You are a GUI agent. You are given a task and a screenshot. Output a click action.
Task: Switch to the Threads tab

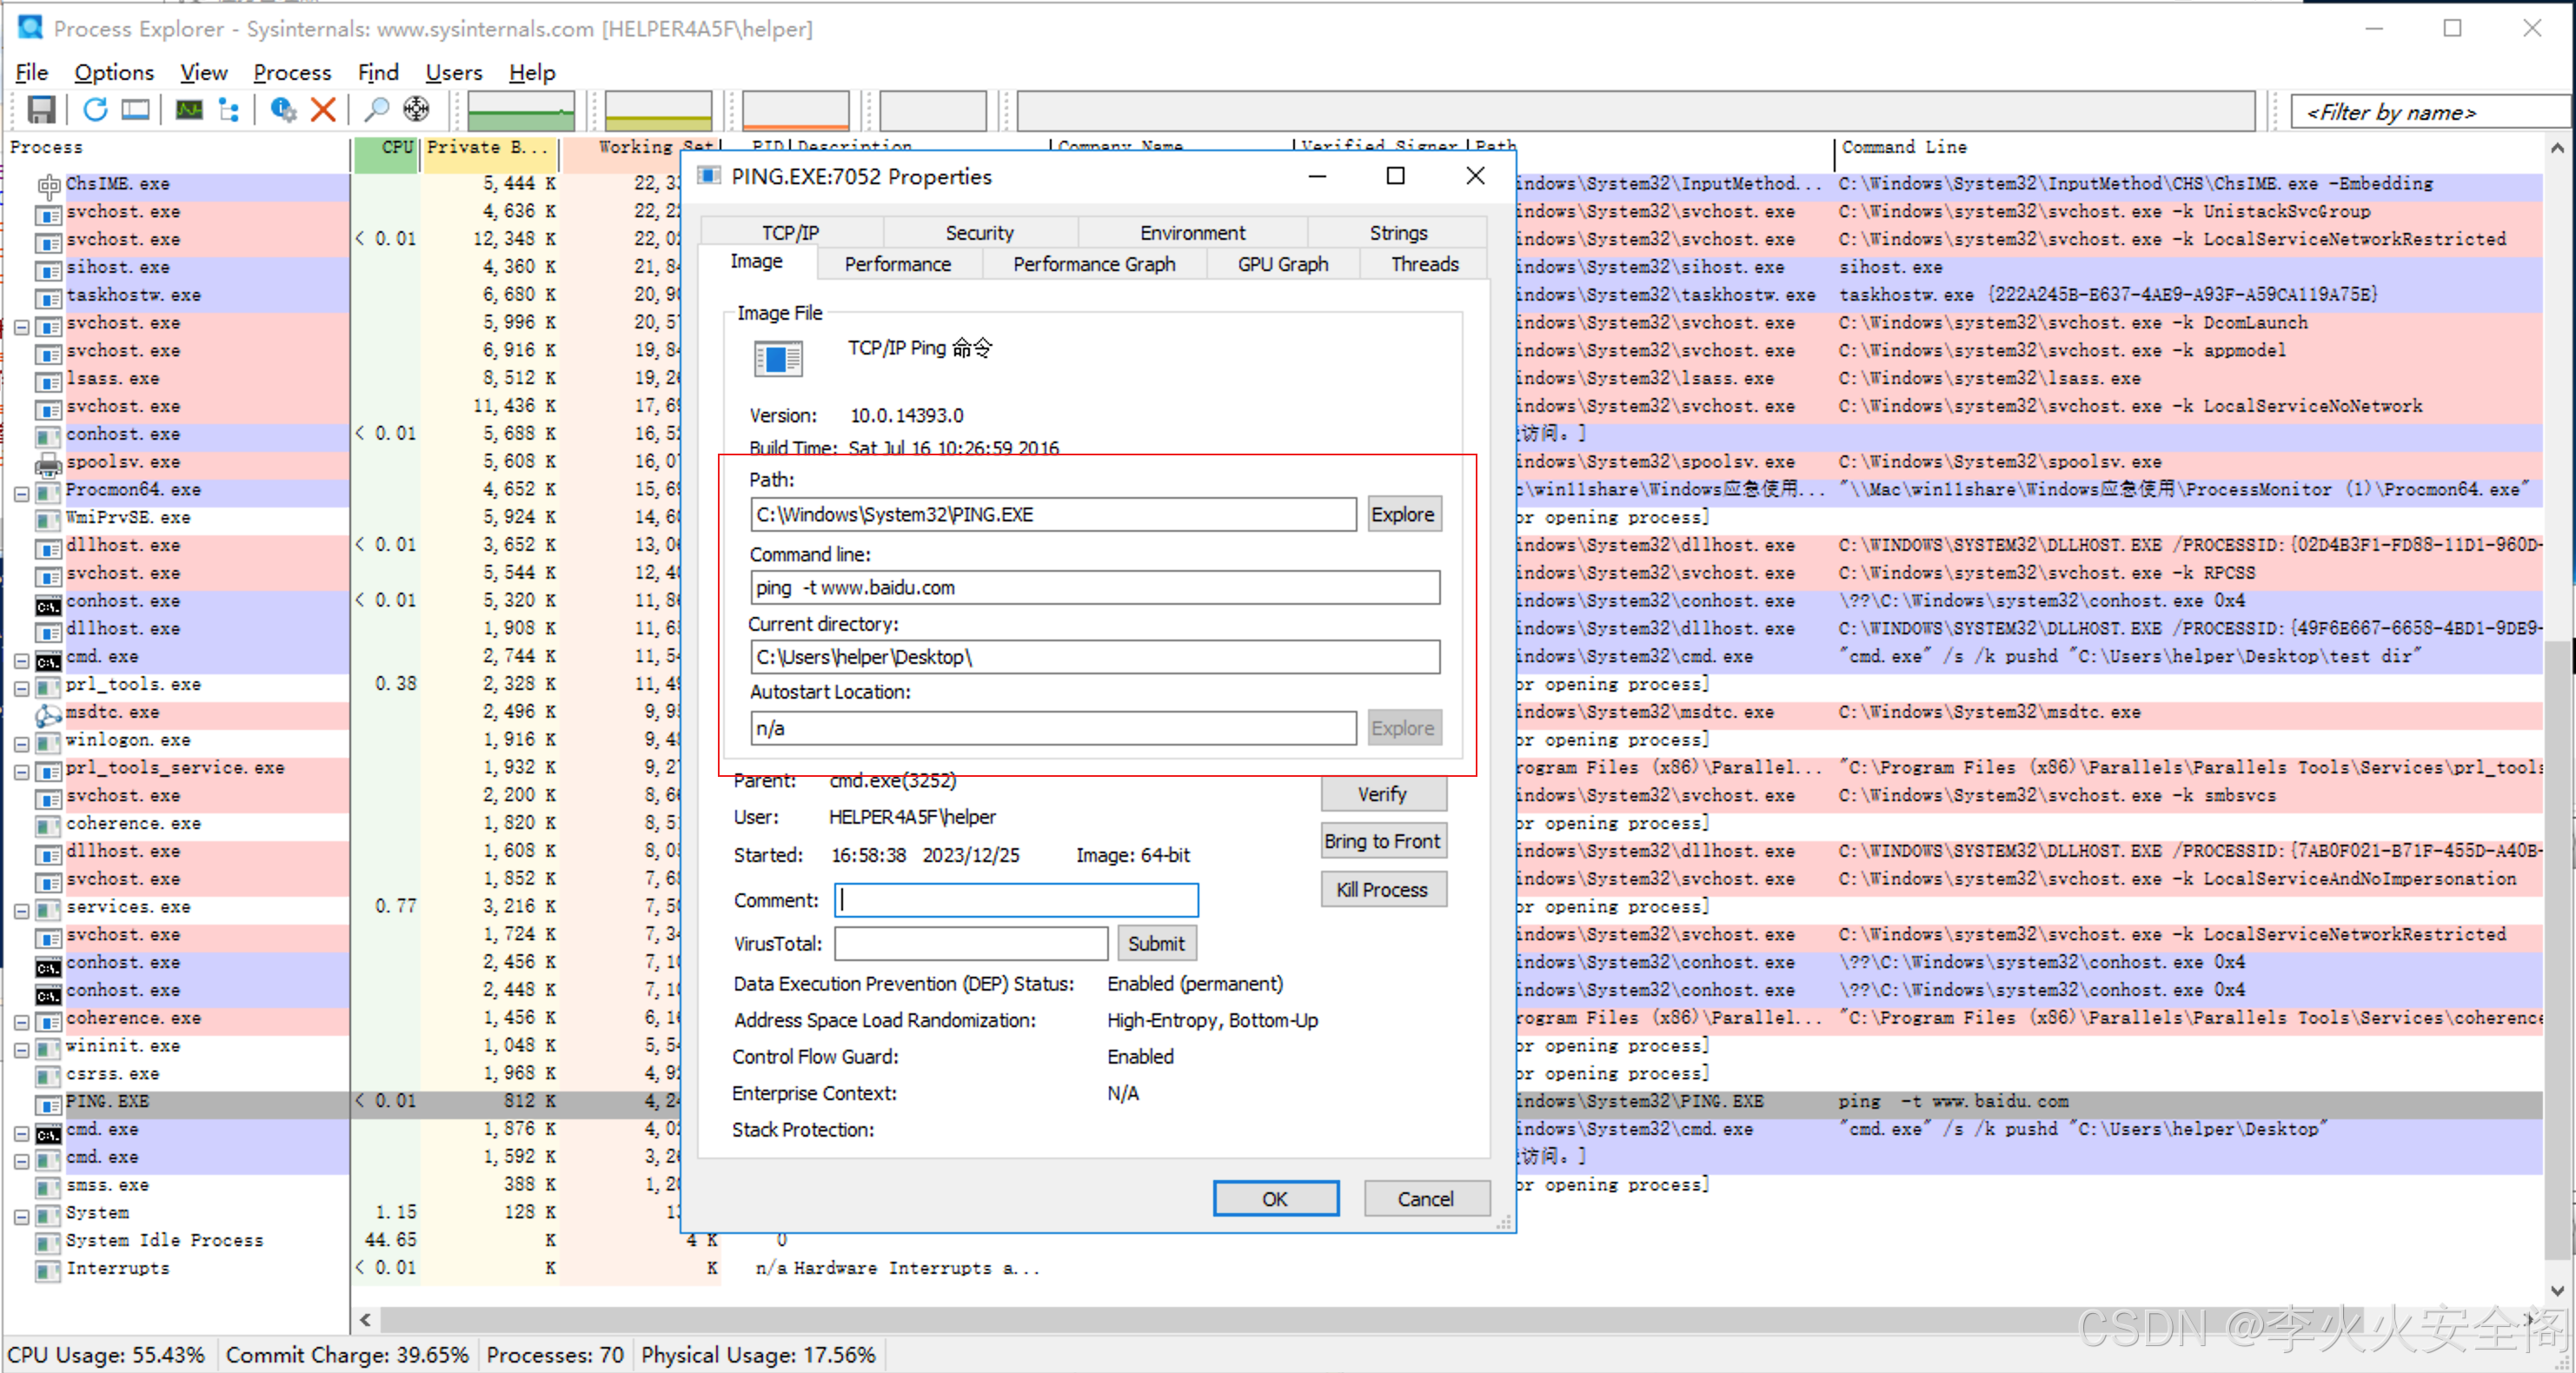[x=1424, y=264]
